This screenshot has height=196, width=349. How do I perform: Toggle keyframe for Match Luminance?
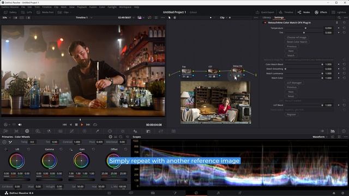tap(339, 73)
